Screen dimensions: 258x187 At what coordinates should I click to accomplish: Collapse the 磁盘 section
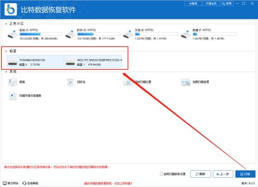6,51
